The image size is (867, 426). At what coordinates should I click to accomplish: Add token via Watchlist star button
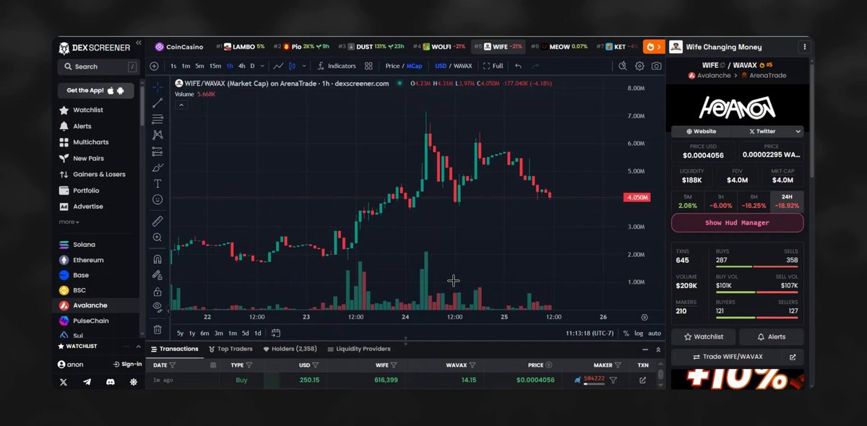pyautogui.click(x=703, y=336)
